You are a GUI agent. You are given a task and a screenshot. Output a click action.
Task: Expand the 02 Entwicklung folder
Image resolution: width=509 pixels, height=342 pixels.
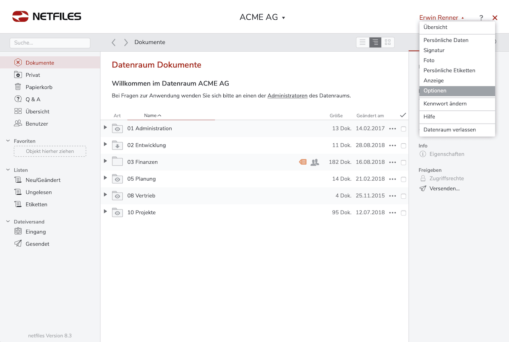(x=105, y=145)
